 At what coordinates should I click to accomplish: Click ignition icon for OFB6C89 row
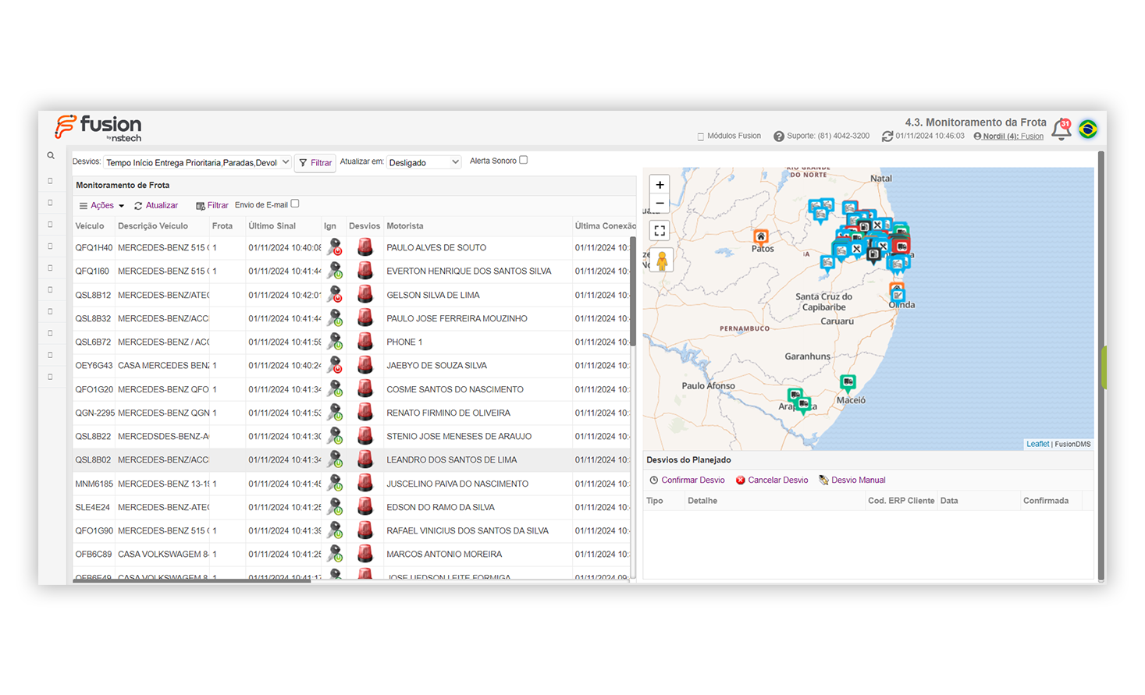[335, 554]
